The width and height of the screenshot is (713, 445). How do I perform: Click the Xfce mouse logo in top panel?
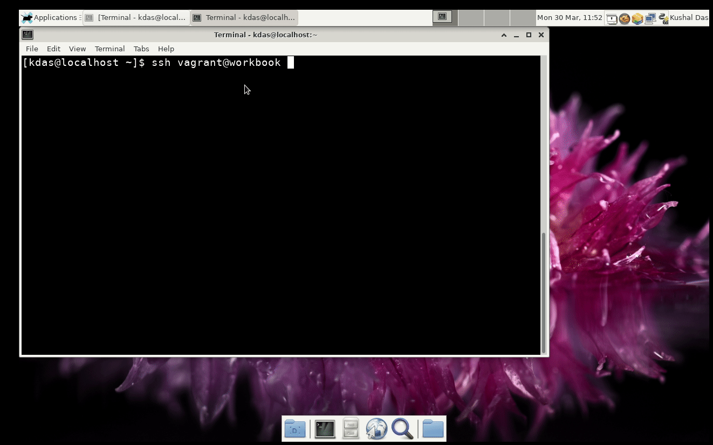point(26,18)
